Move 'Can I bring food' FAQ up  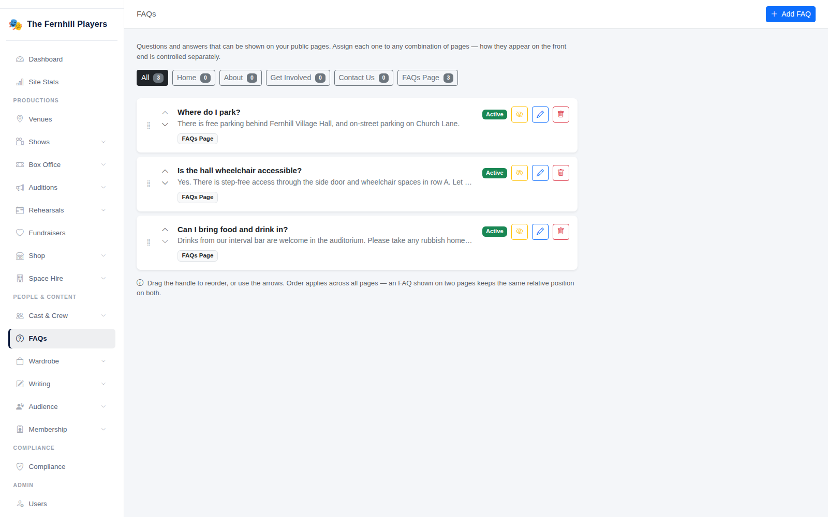(x=165, y=230)
